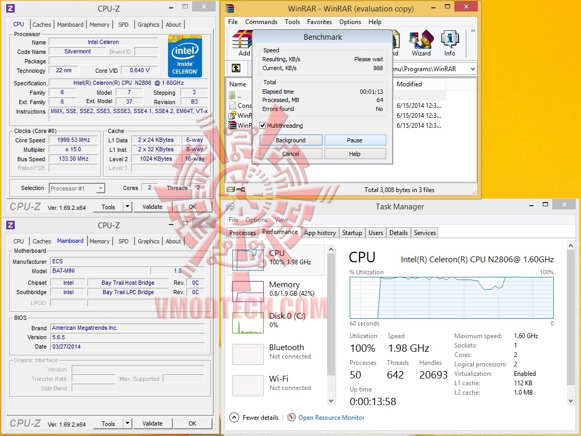This screenshot has width=581, height=436.
Task: Open the Startup tab in Task Manager
Action: click(x=352, y=232)
